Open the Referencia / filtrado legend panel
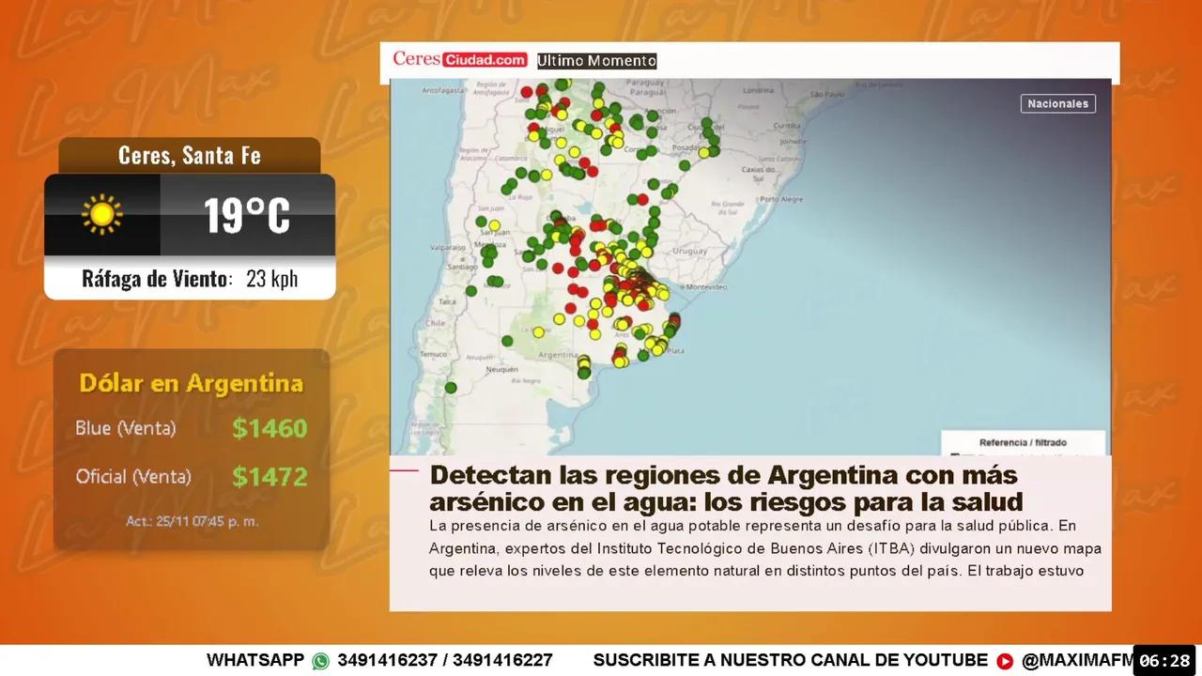Image resolution: width=1202 pixels, height=676 pixels. click(1024, 443)
